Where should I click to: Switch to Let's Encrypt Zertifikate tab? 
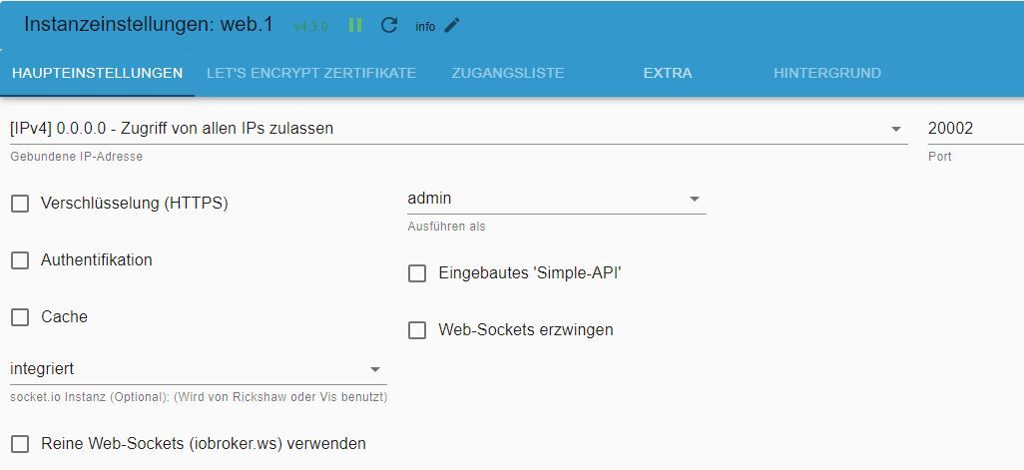tap(311, 73)
